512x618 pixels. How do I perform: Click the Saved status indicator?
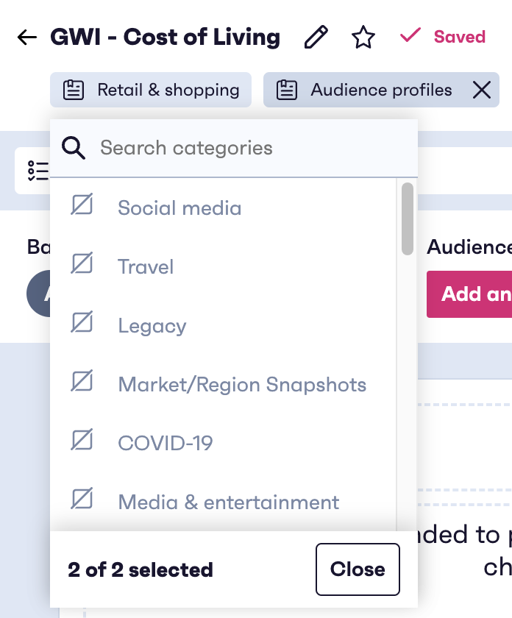(x=443, y=37)
